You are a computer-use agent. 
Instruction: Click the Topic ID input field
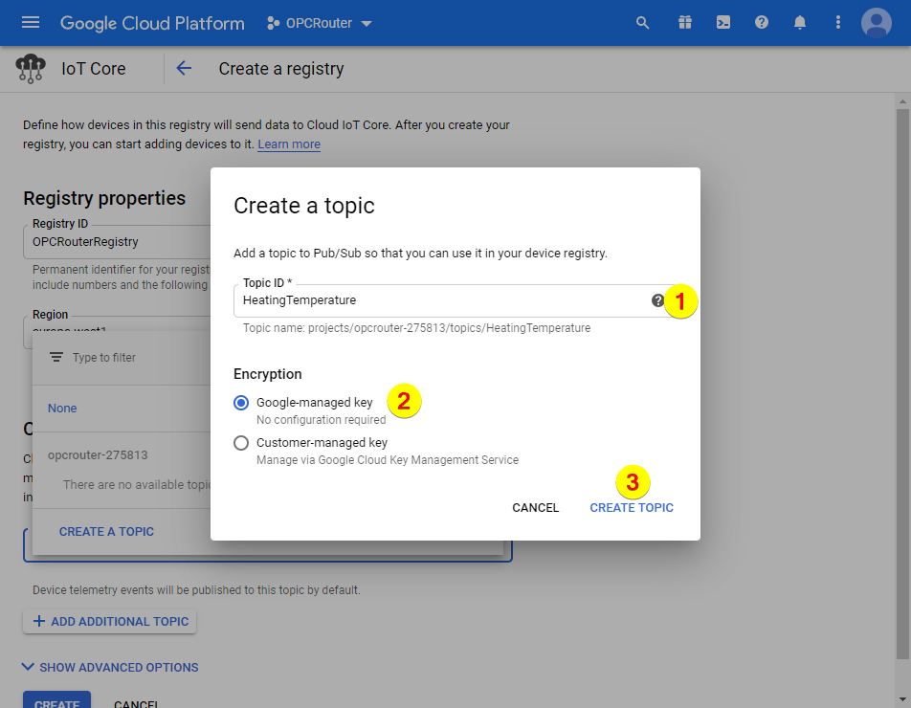coord(440,300)
